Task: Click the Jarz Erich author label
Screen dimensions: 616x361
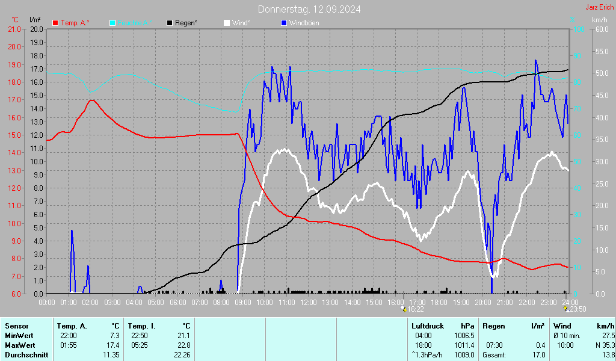Action: [x=599, y=8]
